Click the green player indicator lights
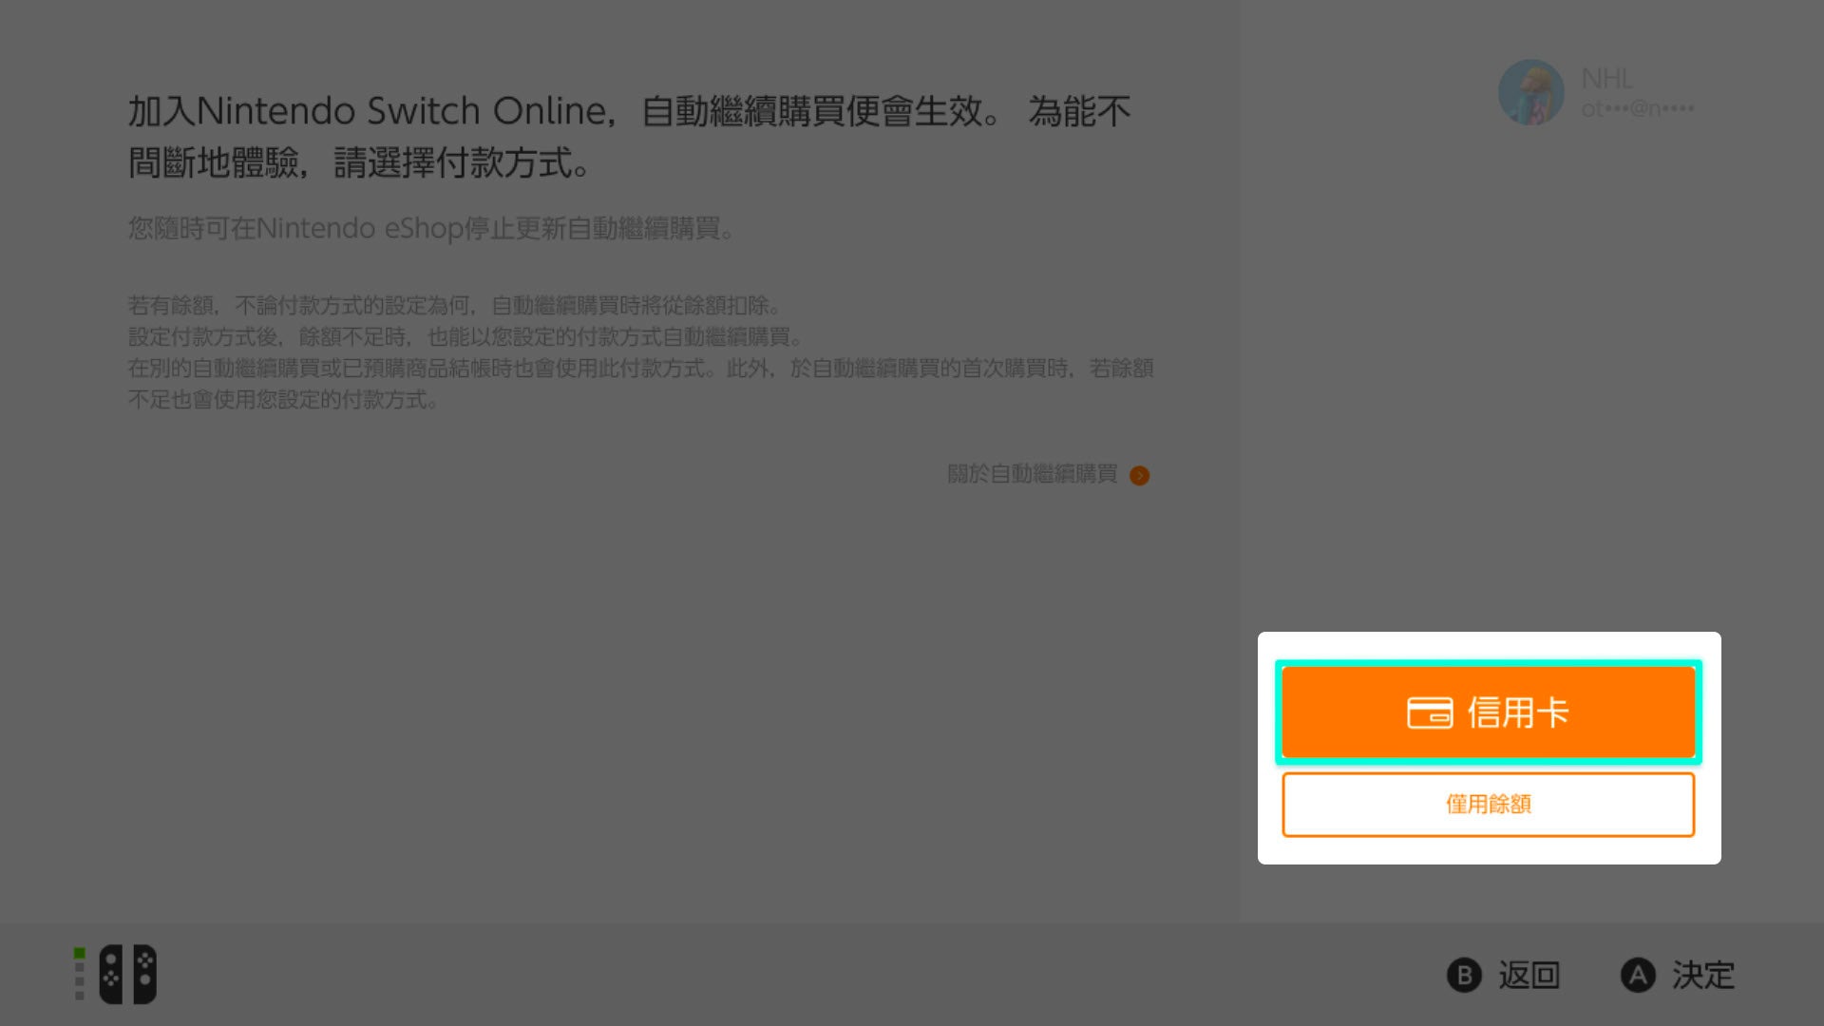Screen dimensions: 1824x1026 (x=80, y=974)
